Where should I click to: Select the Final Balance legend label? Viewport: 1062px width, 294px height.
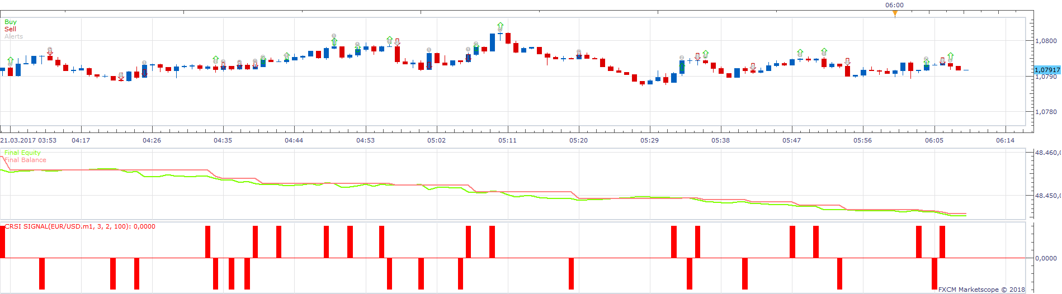[x=25, y=160]
